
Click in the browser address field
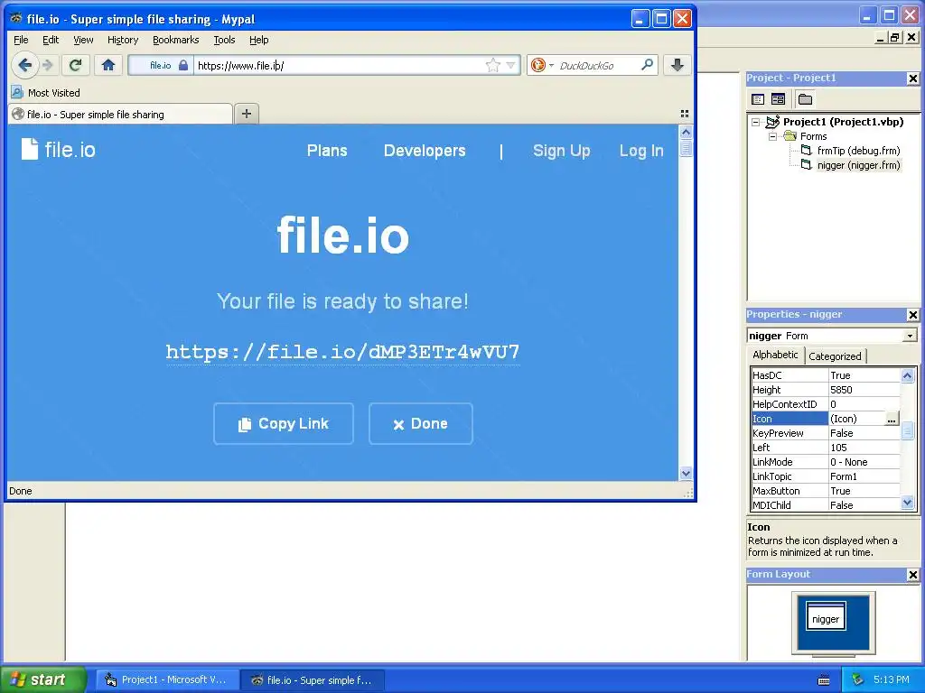[x=340, y=65]
